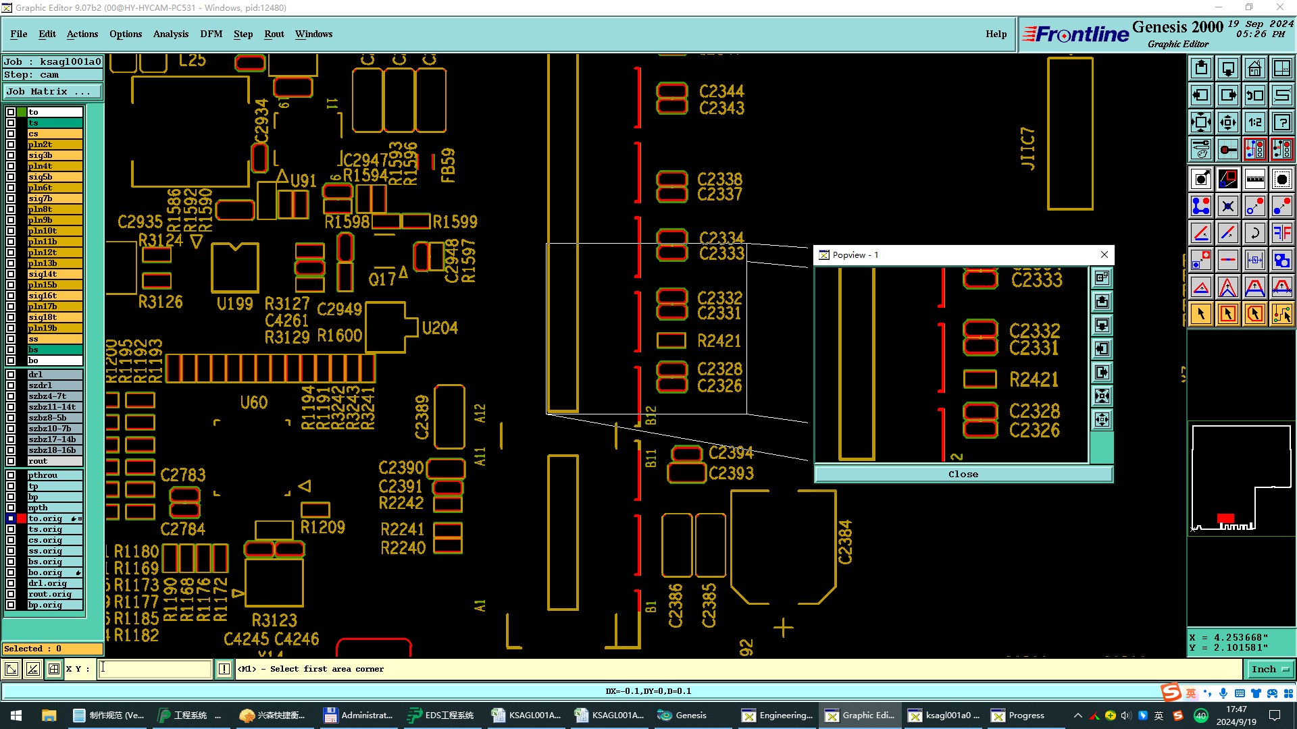The width and height of the screenshot is (1297, 729).
Task: Click the zoom in arrows icon
Action: [x=1201, y=122]
